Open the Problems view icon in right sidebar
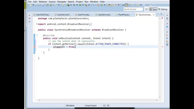 [167, 35]
